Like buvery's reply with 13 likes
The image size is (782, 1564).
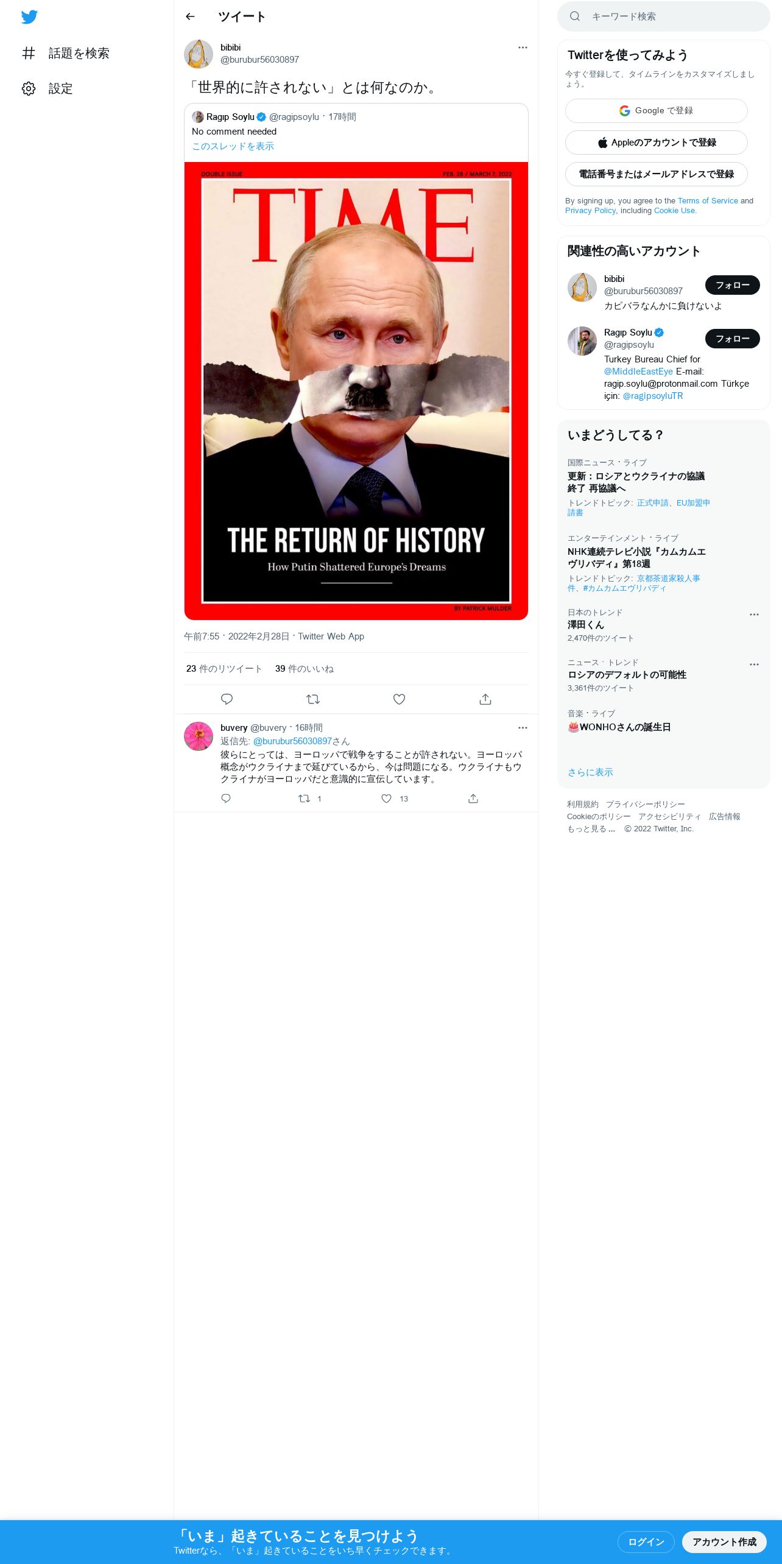(x=386, y=798)
